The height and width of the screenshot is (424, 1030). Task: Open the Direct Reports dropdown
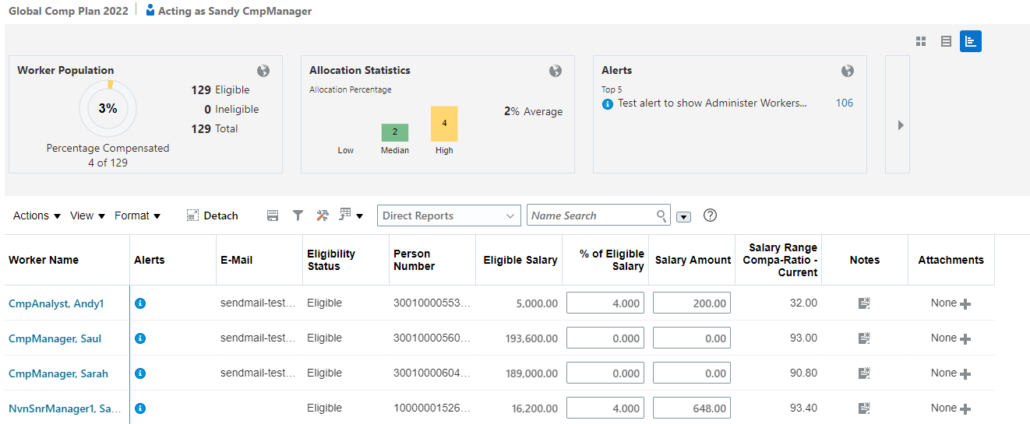coord(449,216)
